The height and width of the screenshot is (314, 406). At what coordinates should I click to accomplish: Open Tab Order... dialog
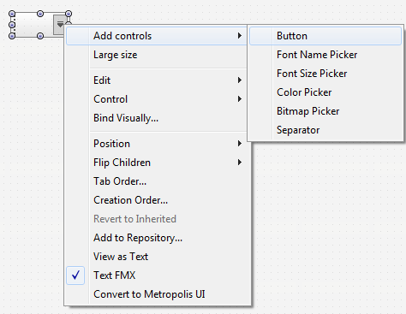click(157, 181)
